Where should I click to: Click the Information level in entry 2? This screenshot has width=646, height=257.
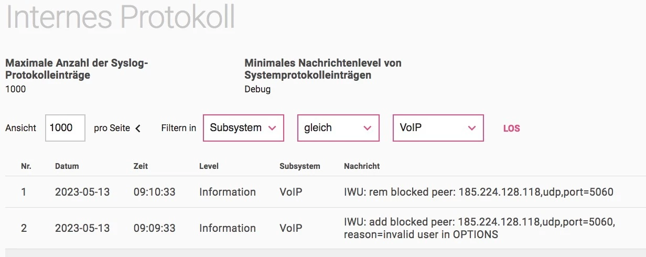click(x=227, y=228)
